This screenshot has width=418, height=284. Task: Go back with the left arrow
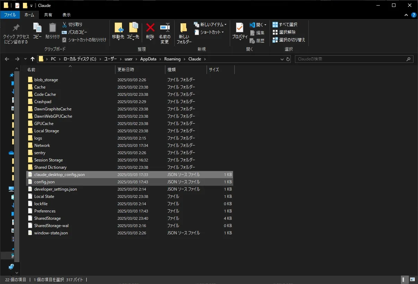(7, 59)
